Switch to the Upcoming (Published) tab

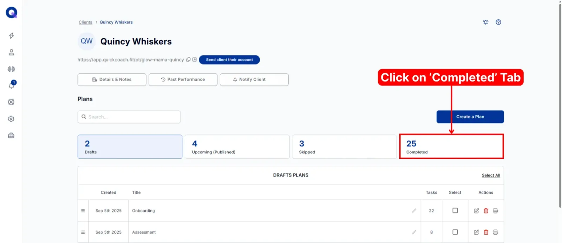[237, 147]
